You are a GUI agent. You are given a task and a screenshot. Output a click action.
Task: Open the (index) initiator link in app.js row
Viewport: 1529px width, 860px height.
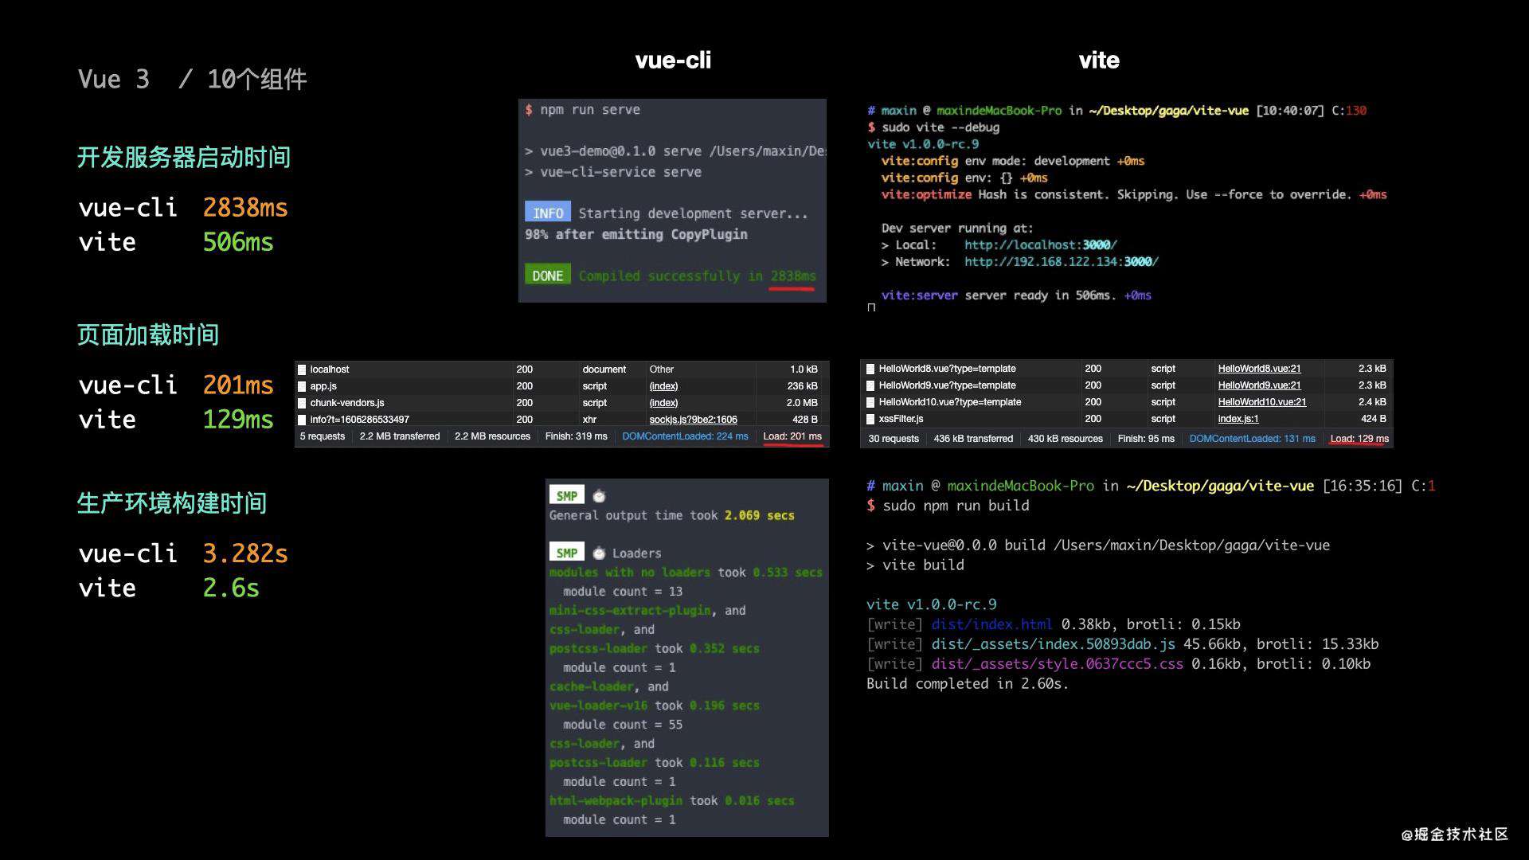click(663, 386)
